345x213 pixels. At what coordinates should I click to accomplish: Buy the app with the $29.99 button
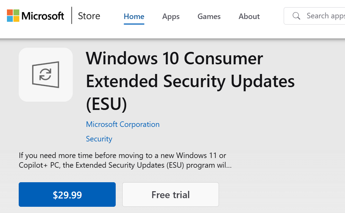point(67,195)
